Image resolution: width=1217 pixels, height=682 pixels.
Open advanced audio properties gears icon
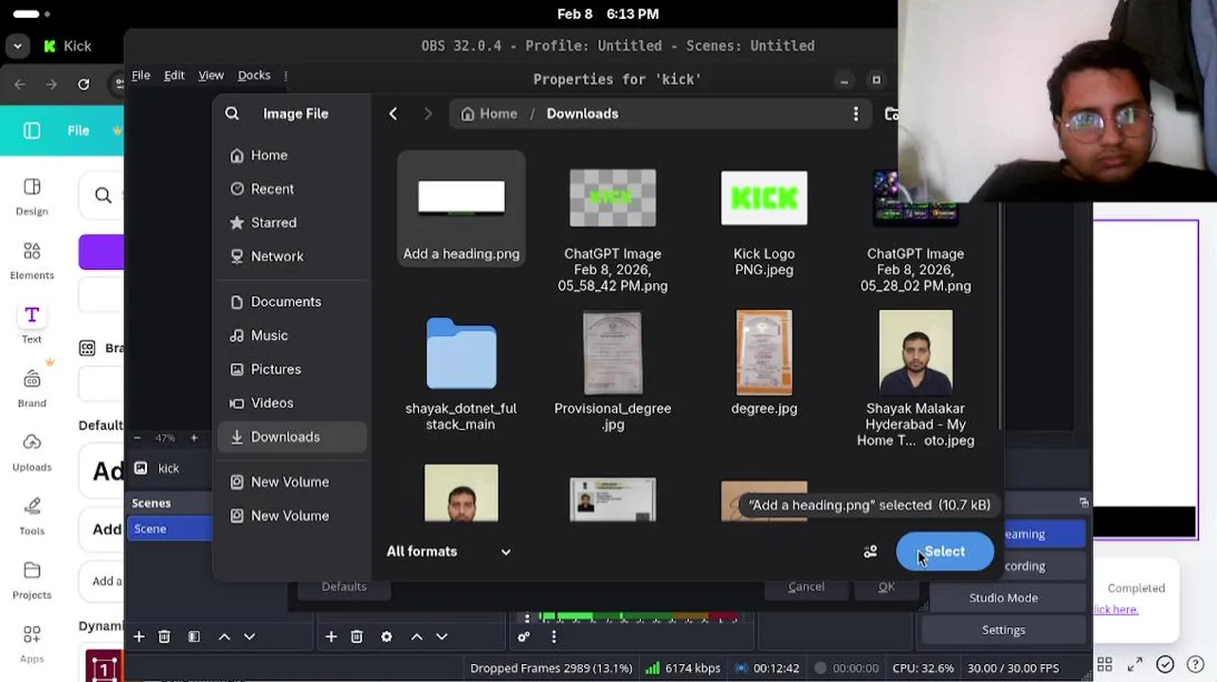coord(523,637)
